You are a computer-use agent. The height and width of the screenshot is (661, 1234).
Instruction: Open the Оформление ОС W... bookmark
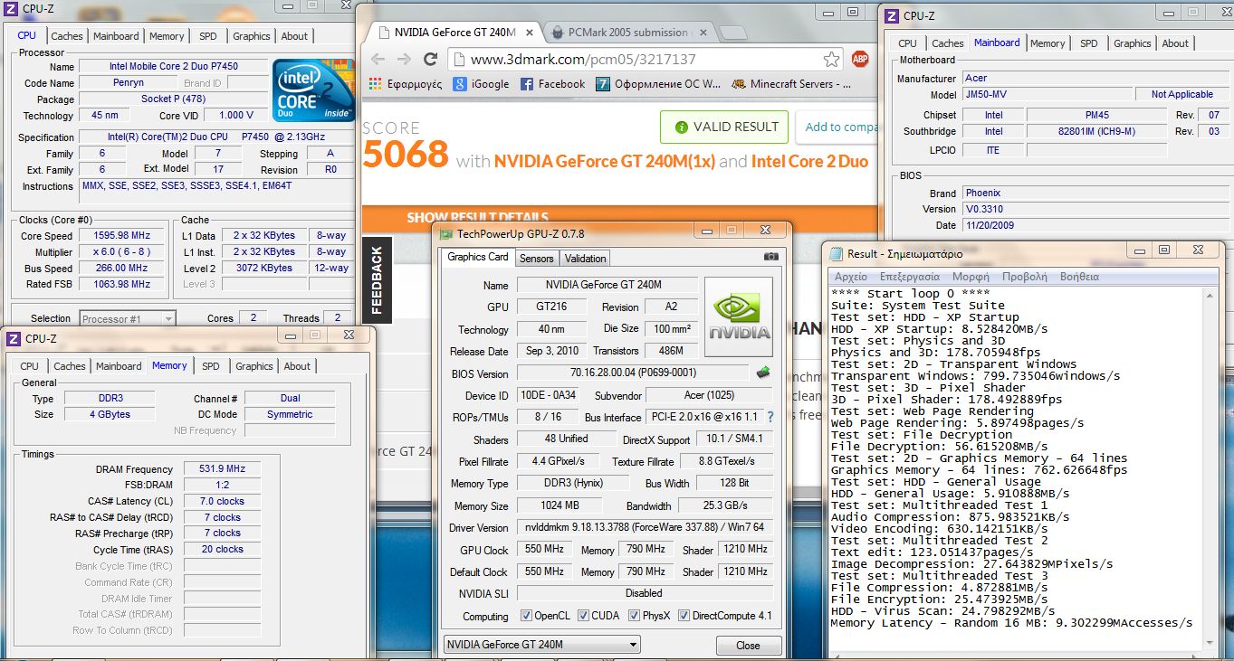tap(658, 84)
